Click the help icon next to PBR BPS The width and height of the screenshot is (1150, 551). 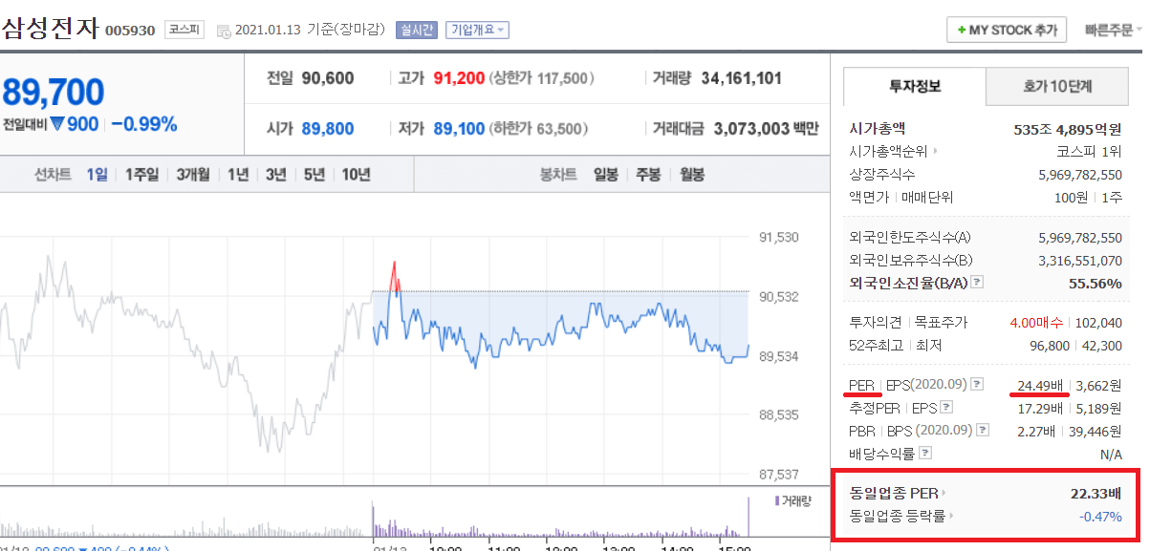tap(981, 430)
